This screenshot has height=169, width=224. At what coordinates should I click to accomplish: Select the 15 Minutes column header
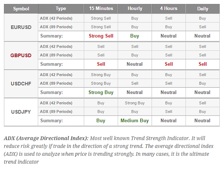click(101, 9)
